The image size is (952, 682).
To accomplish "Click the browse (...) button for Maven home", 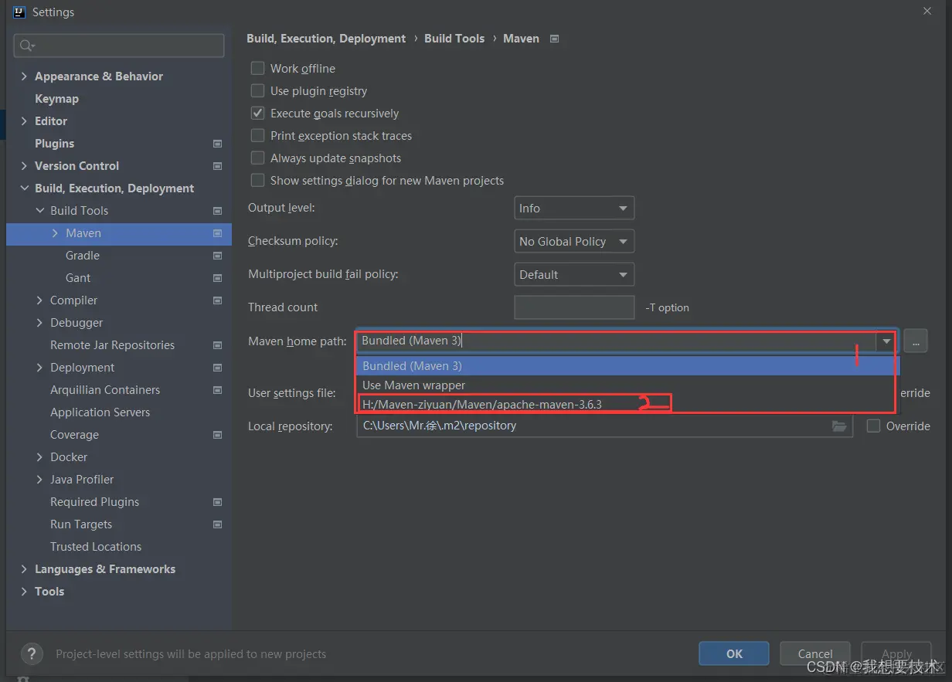I will click(915, 341).
